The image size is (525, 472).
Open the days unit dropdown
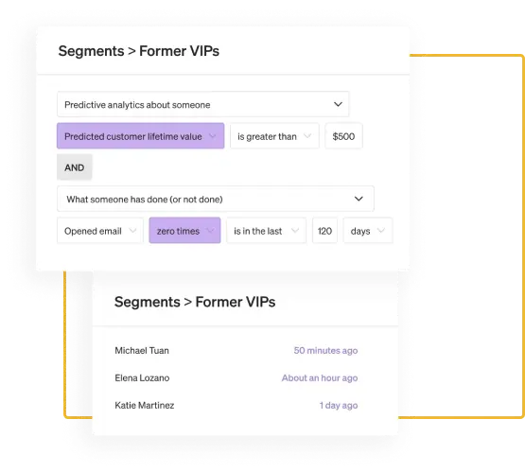[368, 231]
